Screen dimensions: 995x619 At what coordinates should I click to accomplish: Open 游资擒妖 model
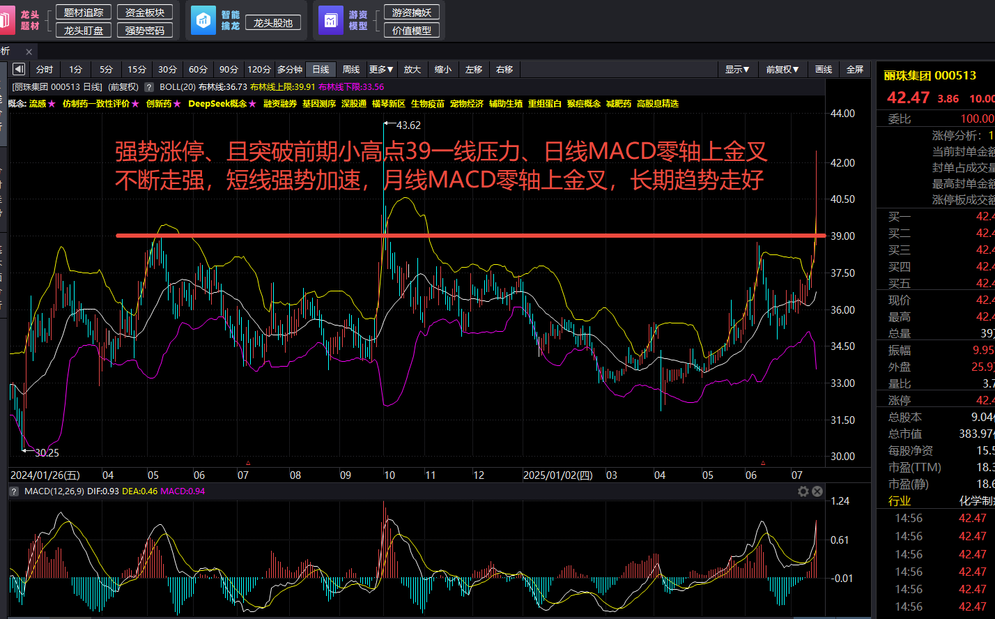(x=412, y=13)
